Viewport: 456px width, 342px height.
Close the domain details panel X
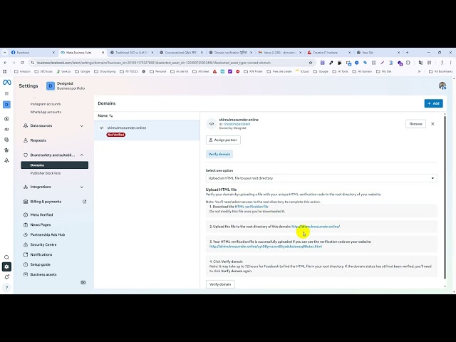432,124
